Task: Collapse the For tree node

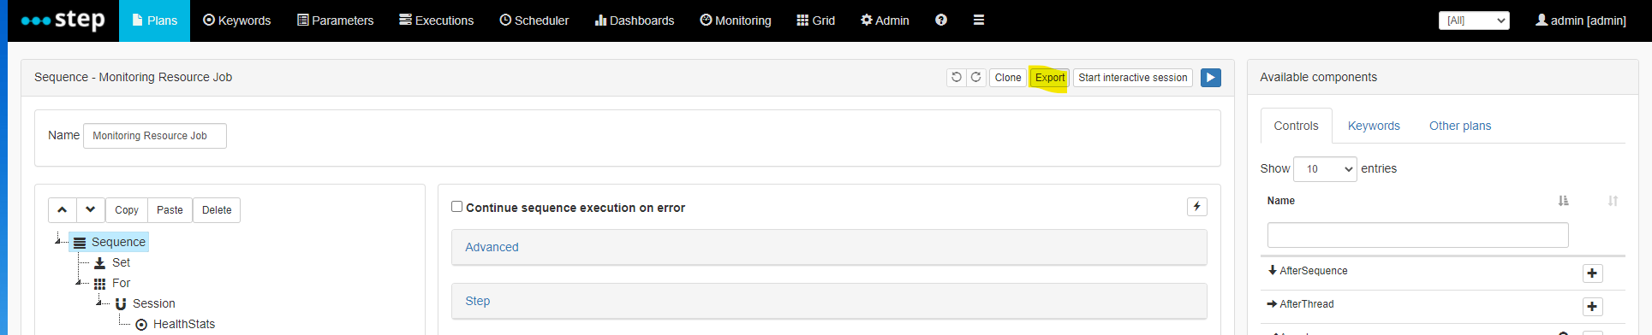Action: 79,283
